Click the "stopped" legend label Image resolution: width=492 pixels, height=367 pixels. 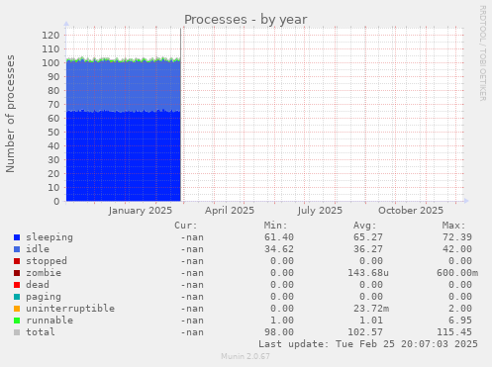(x=47, y=261)
